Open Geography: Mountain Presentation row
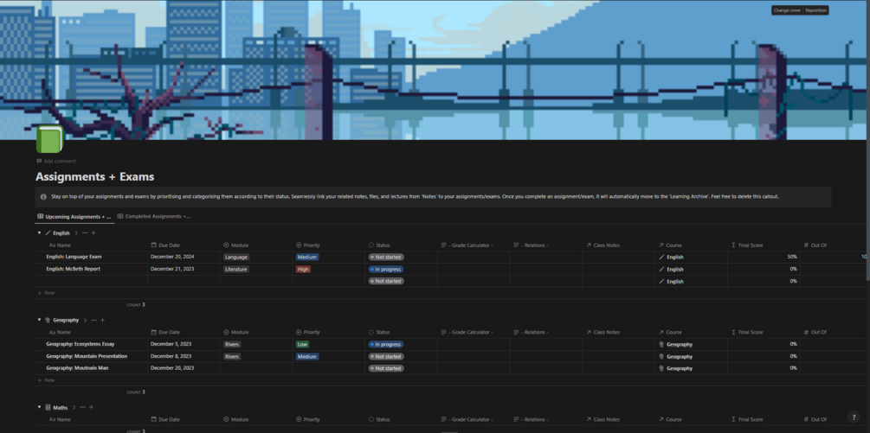Viewport: 870px width, 433px height. coord(87,356)
